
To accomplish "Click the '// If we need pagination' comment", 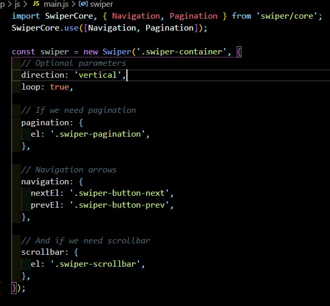I will point(79,110).
